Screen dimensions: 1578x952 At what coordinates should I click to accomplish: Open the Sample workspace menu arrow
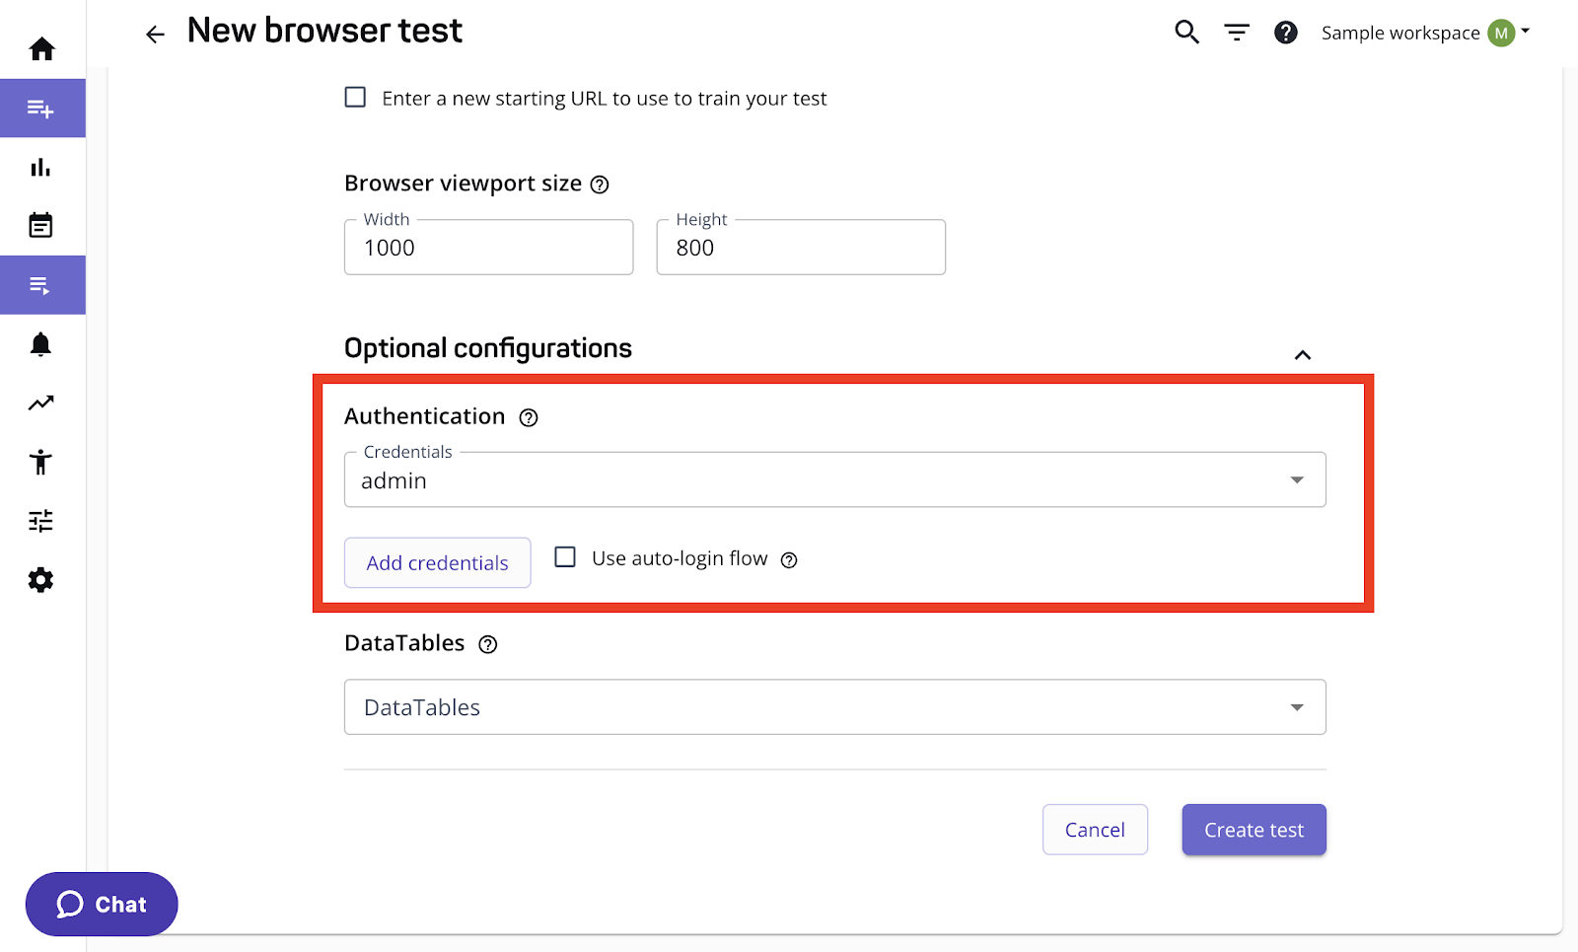1526,32
